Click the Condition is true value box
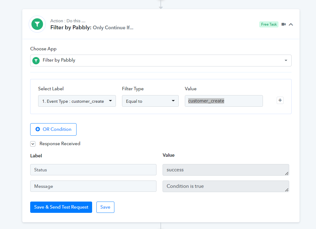 [226, 186]
